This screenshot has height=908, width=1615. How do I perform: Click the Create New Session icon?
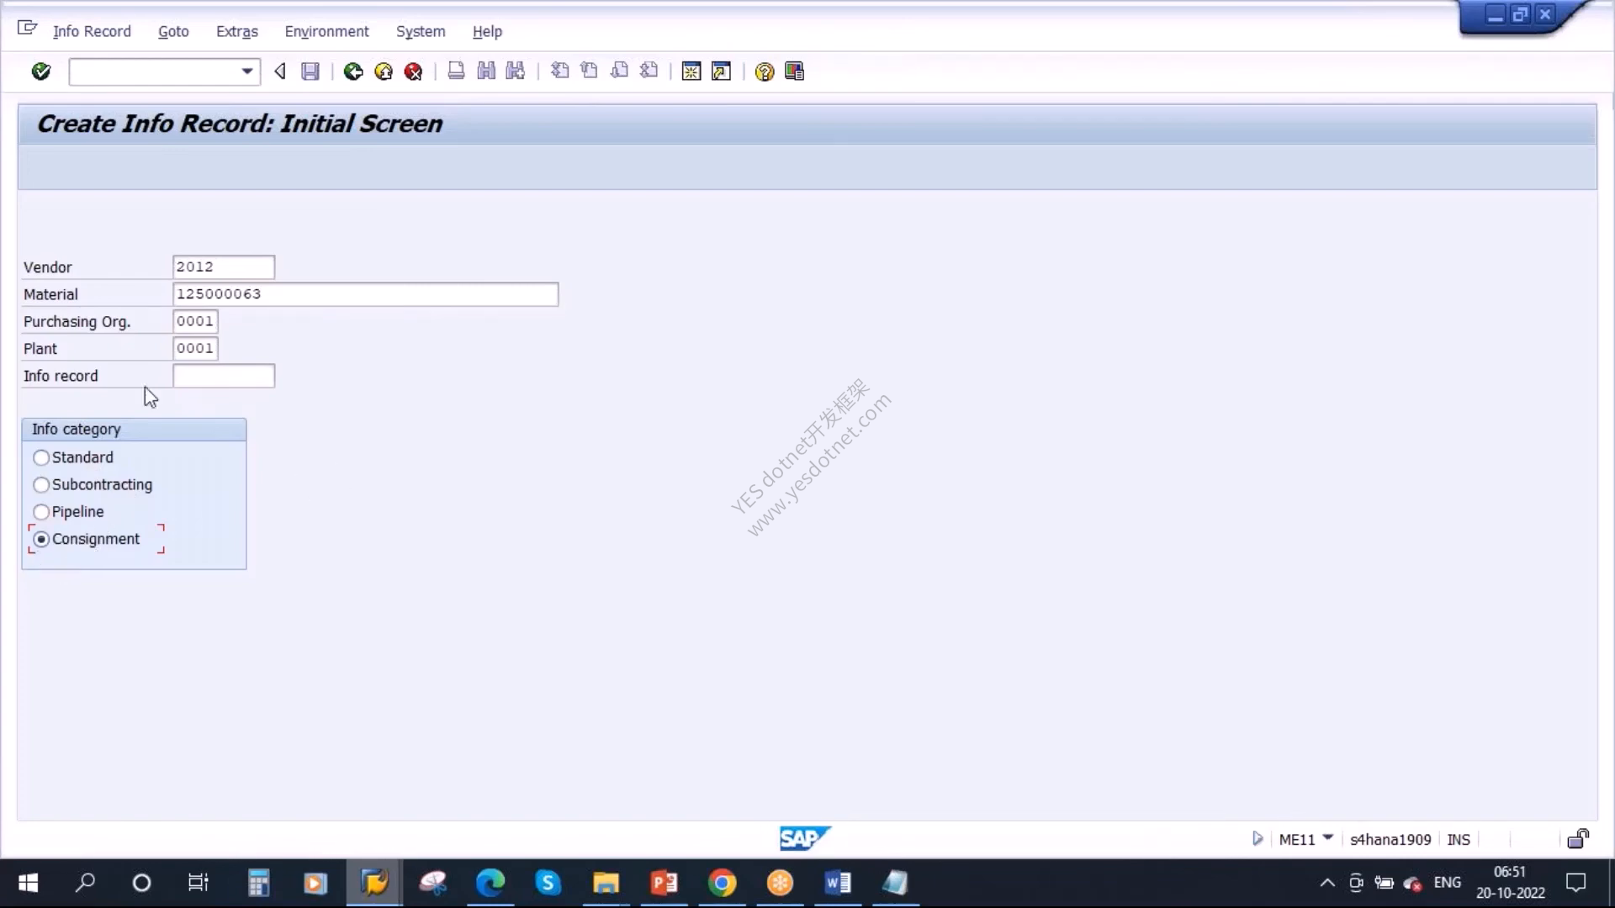point(691,71)
